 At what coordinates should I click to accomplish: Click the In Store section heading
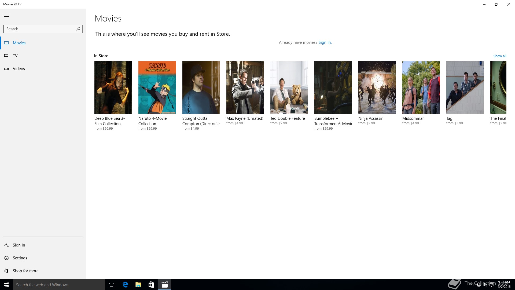(x=101, y=56)
